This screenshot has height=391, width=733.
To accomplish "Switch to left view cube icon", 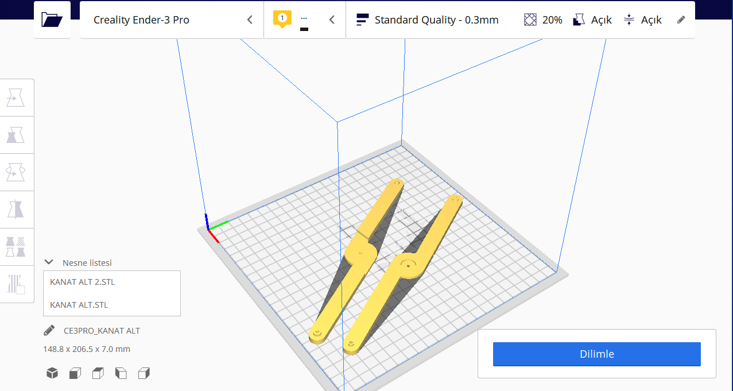I will 121,373.
